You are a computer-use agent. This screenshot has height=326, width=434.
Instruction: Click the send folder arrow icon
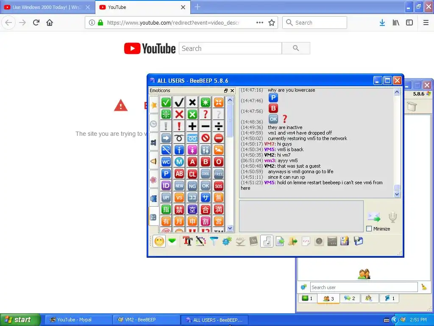[x=292, y=241]
